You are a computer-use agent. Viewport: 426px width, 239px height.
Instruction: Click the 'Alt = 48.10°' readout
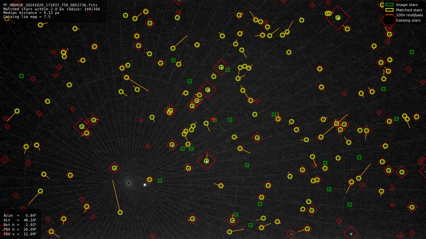20,220
